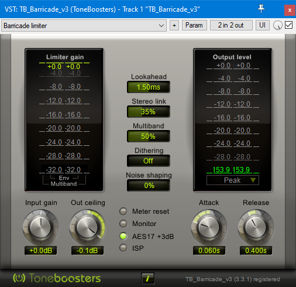
Task: Click the 0.400s release value field
Action: point(256,251)
